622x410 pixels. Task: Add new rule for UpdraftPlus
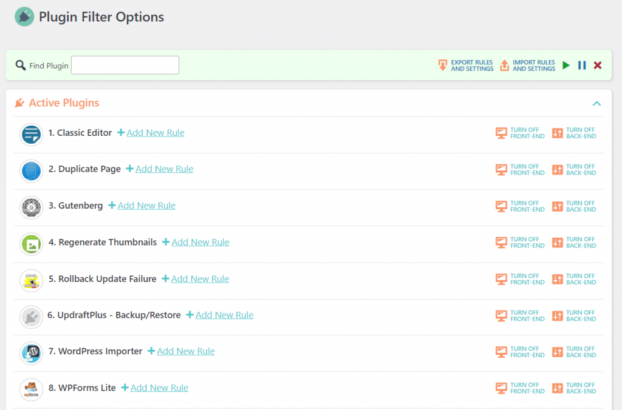[220, 315]
